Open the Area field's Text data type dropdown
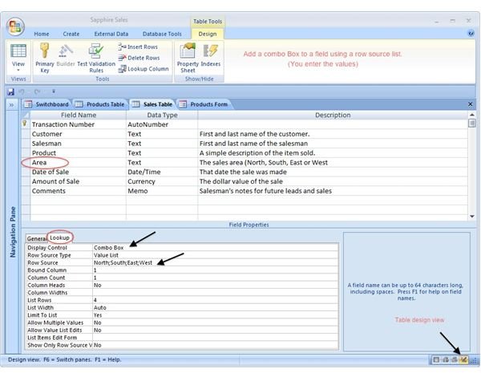This screenshot has height=373, width=481. 162,162
